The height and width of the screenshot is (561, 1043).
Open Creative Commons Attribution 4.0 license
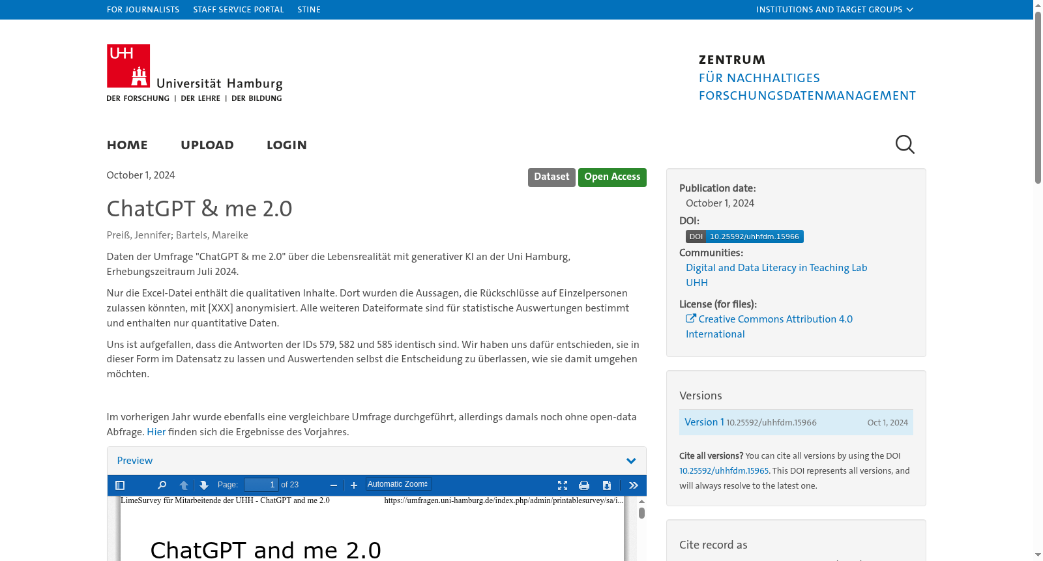coord(769,326)
